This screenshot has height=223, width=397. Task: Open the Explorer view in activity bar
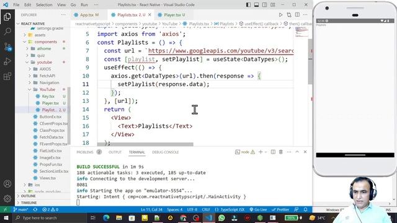7,17
